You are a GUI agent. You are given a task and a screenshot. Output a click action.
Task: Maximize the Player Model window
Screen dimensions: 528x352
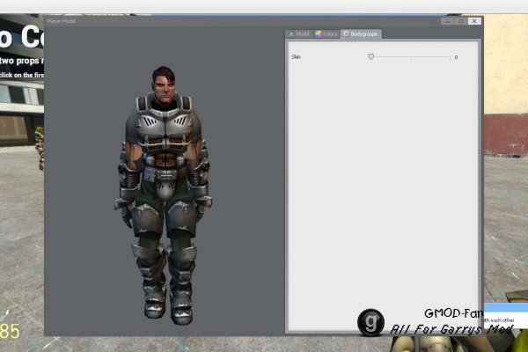(461, 20)
